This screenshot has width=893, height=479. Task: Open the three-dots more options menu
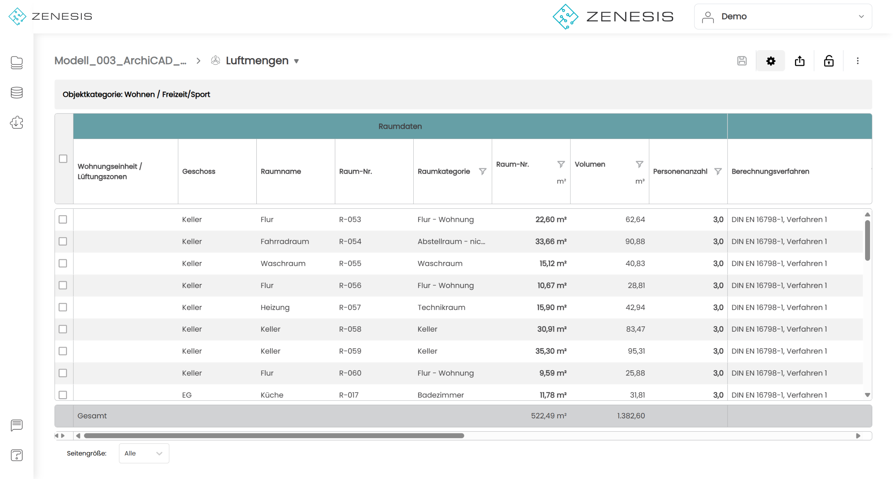pos(857,61)
